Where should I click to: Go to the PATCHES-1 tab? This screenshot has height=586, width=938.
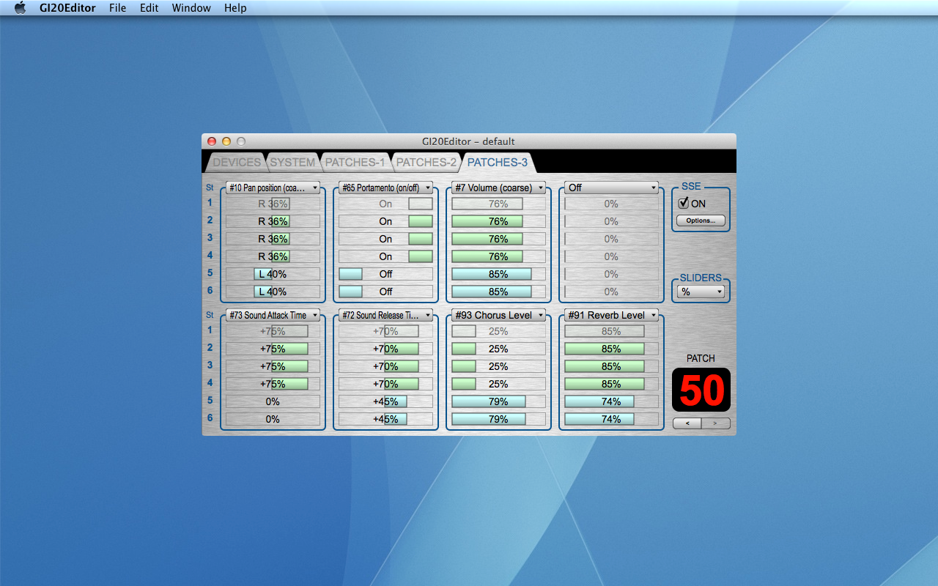click(355, 163)
